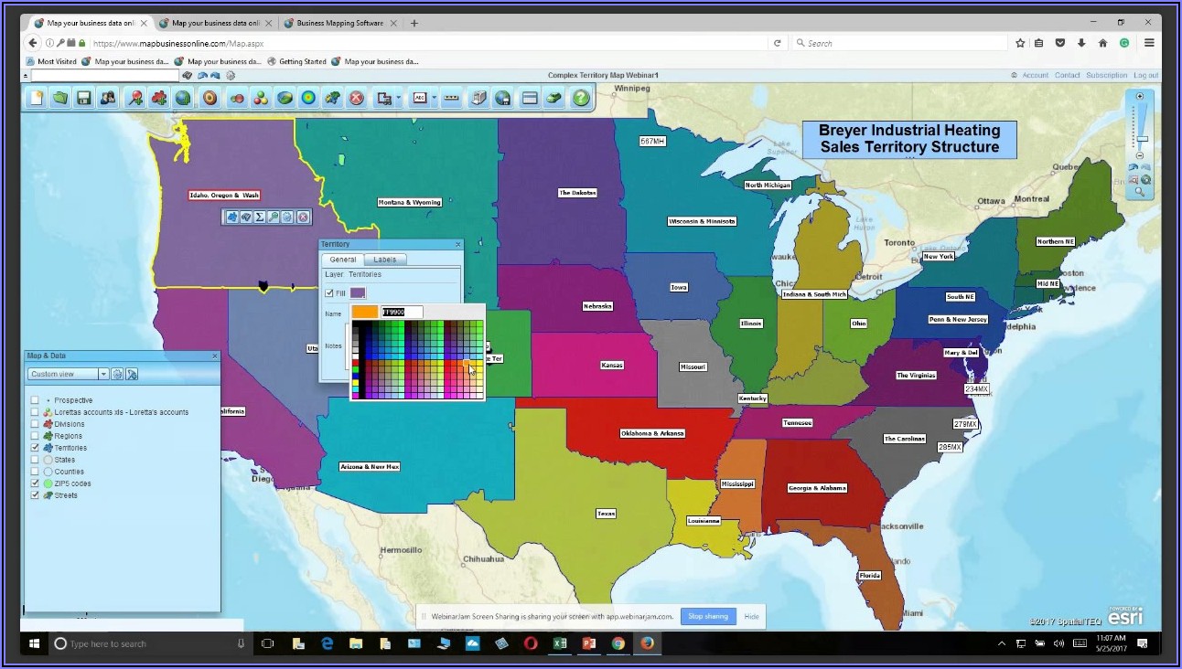Click the ruler measure tool icon
This screenshot has width=1182, height=669.
pos(451,98)
